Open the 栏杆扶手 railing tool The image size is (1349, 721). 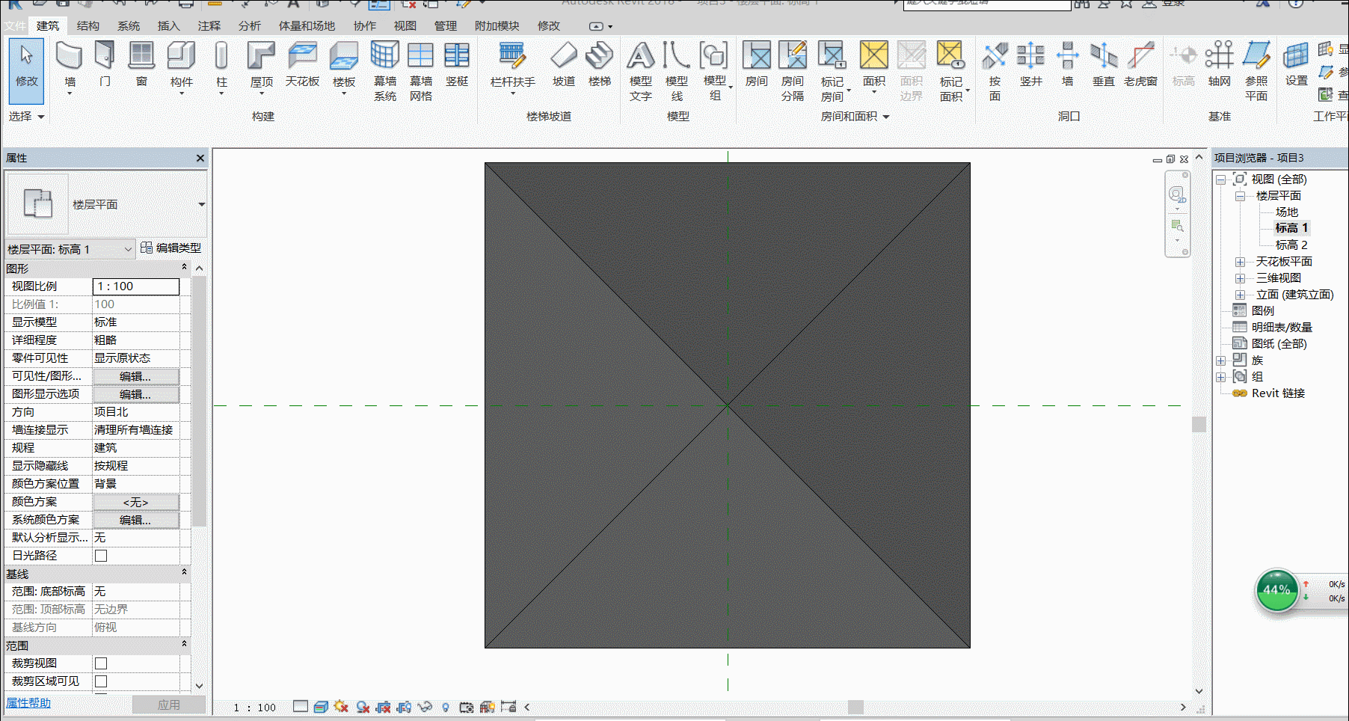coord(512,67)
